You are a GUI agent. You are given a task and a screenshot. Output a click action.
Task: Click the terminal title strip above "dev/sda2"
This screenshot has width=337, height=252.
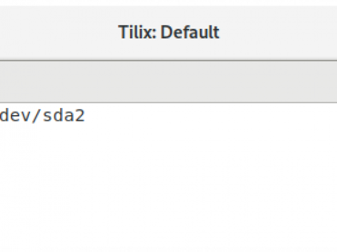point(42,81)
